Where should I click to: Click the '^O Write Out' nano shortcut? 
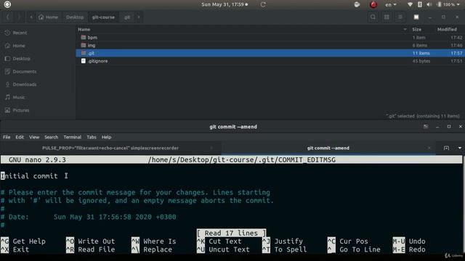(90, 241)
